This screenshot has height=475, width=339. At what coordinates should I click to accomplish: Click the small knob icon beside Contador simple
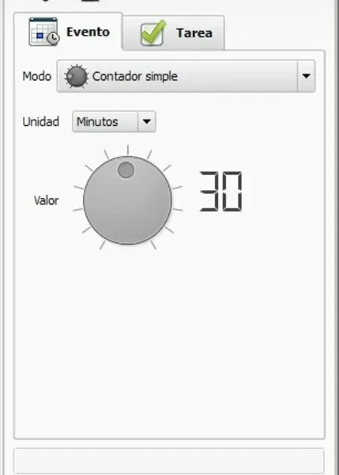coord(77,76)
